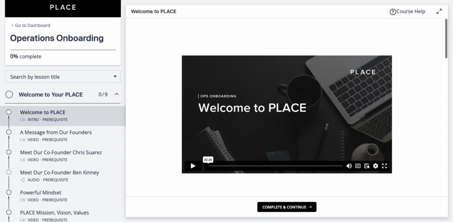Collapse the Welcome to Your PLACE section chevron
Screen dimensions: 453x222
coord(116,94)
